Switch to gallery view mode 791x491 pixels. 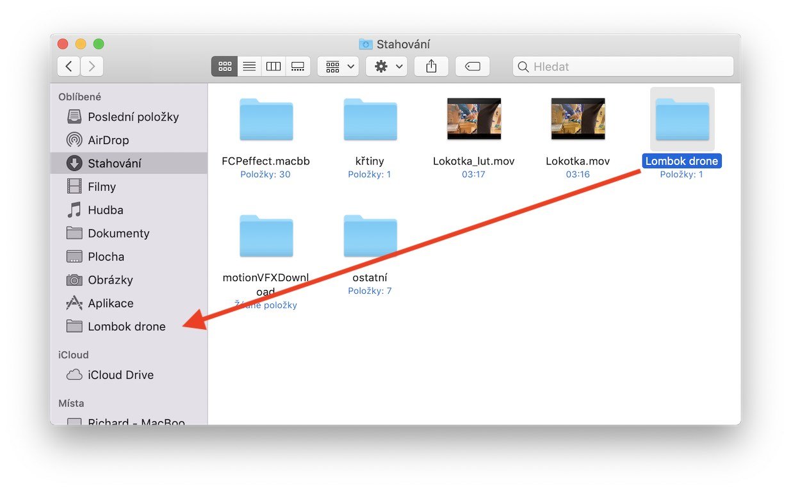298,67
